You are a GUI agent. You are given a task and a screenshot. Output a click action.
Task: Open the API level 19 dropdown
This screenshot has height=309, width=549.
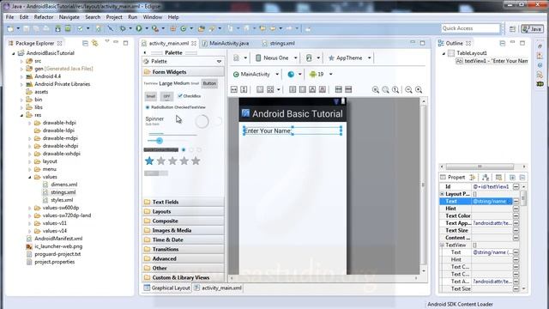(x=331, y=75)
